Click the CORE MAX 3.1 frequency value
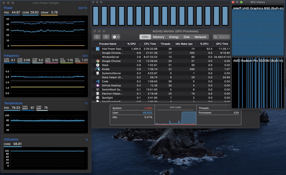This screenshot has width=286, height=175. 10,60
